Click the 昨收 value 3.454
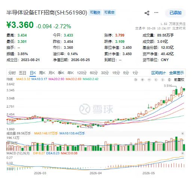Viewport: 194px width, 178px height. coord(68,41)
